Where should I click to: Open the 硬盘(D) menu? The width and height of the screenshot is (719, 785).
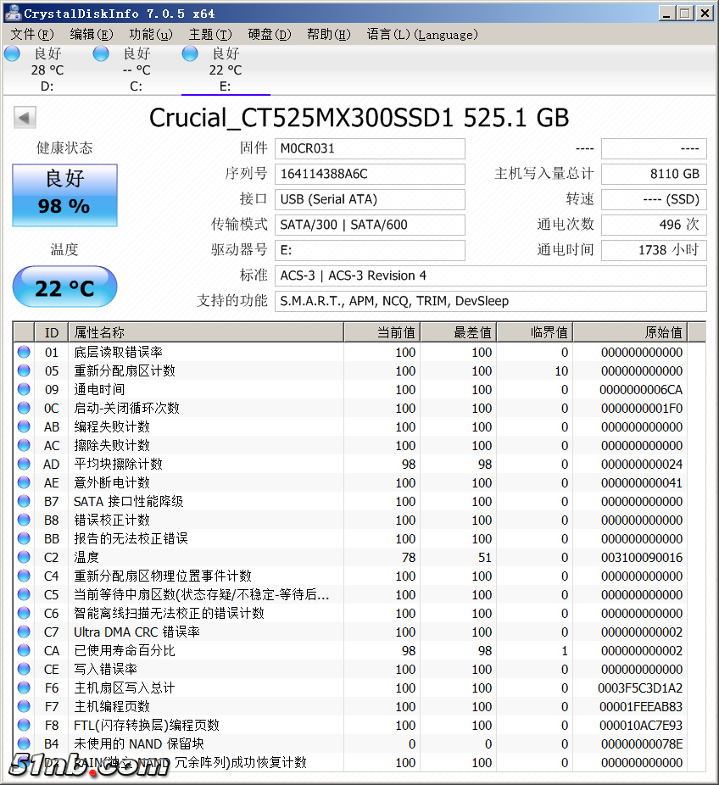point(269,35)
